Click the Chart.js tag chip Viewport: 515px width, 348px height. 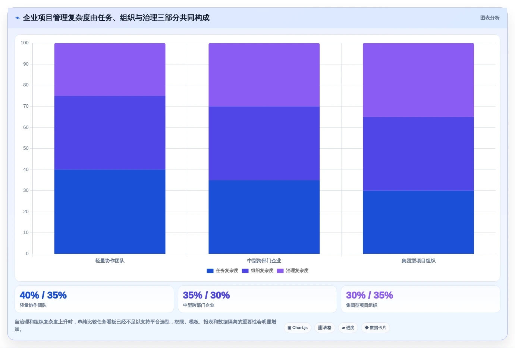click(298, 328)
